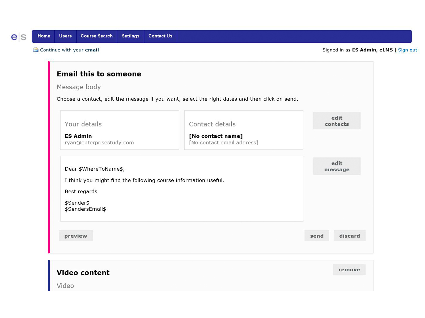This screenshot has height=318, width=425.
Task: Click the edit message button
Action: point(337,166)
